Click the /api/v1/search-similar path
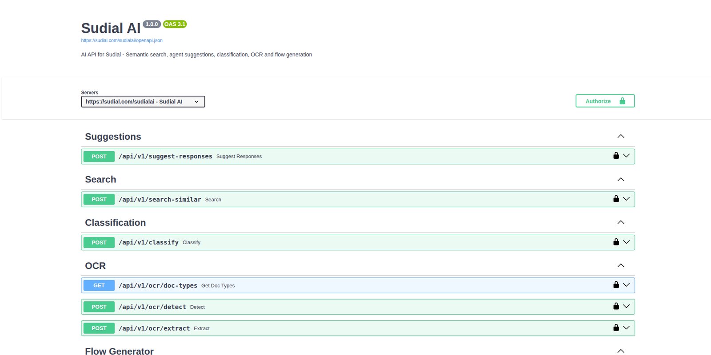The image size is (711, 355). coord(160,199)
